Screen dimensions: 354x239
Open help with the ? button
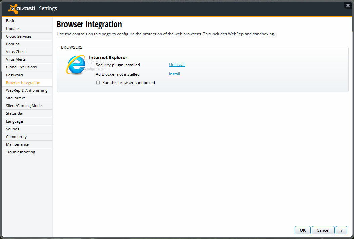coord(341,230)
